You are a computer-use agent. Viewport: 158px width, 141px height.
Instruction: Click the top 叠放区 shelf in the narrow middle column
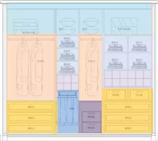pos(67,41)
